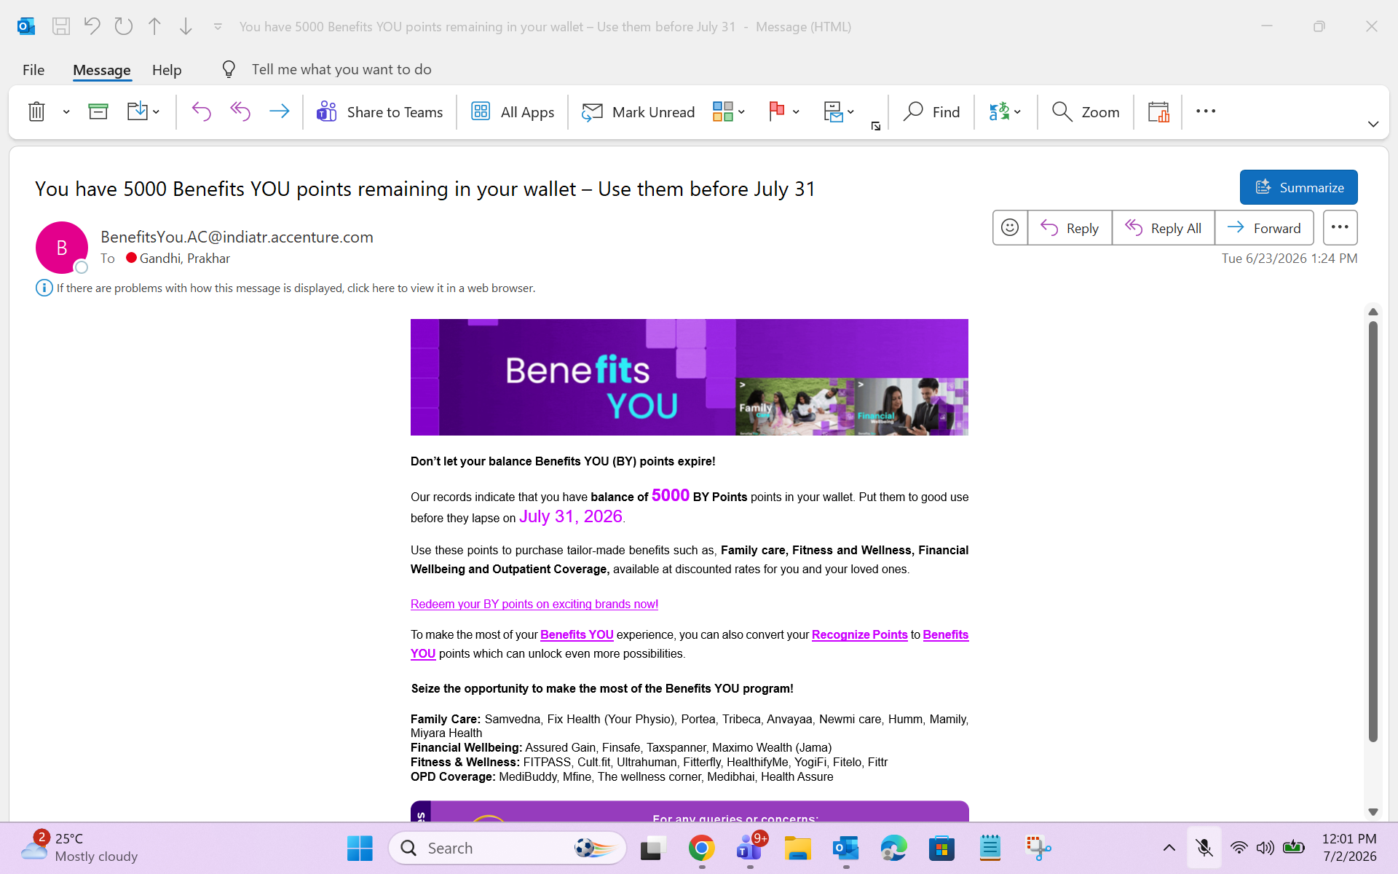The width and height of the screenshot is (1398, 874).
Task: Click the scroll up arrow of the message
Action: (x=1373, y=312)
